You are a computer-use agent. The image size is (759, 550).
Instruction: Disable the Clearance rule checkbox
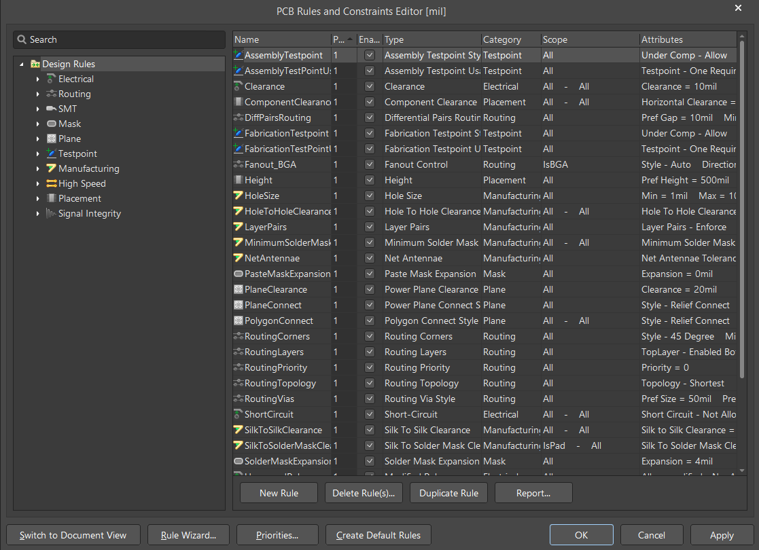point(370,87)
